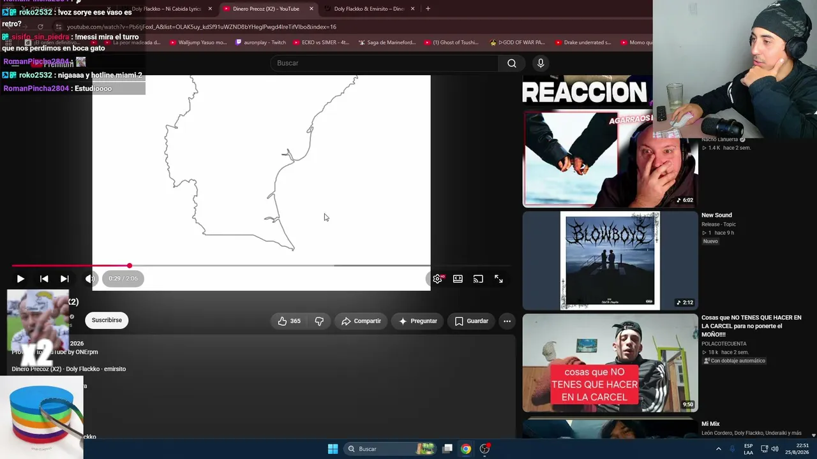This screenshot has width=817, height=459.
Task: Click the 'Dinero Precoz (X2) · Doly Flackko · emirsito' description line
Action: pyautogui.click(x=69, y=369)
